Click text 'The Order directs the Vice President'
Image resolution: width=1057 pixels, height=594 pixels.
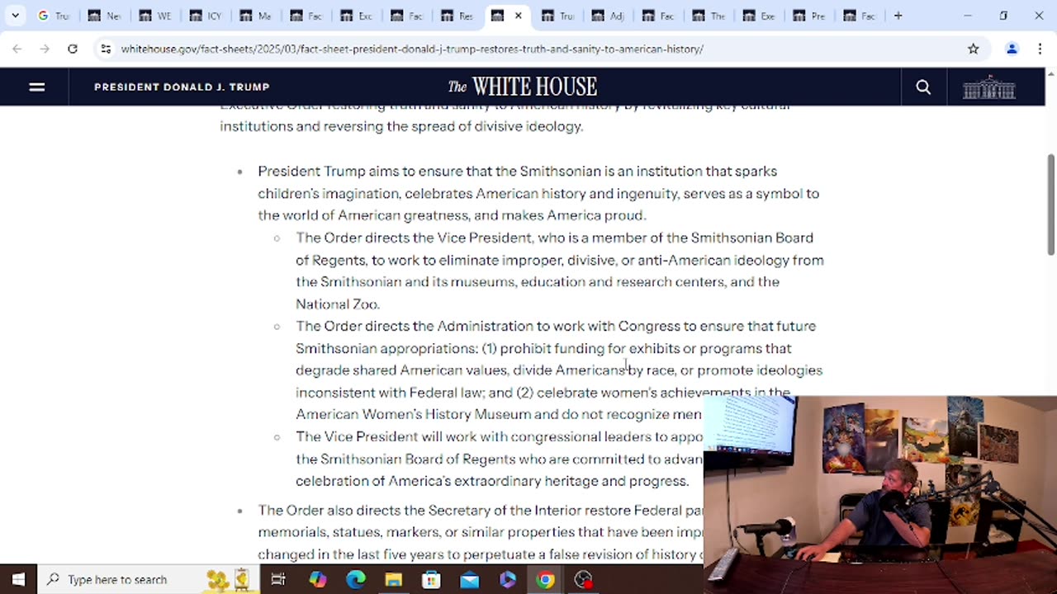414,238
